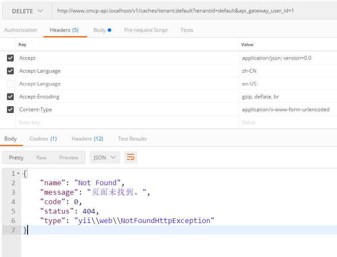337x257 pixels.
Task: Open the Pre-request Script tab
Action: (146, 30)
